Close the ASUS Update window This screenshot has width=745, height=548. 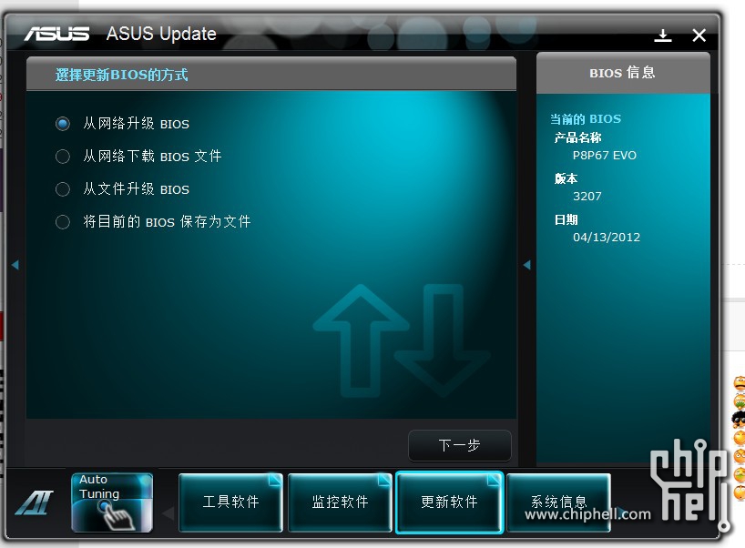(699, 36)
